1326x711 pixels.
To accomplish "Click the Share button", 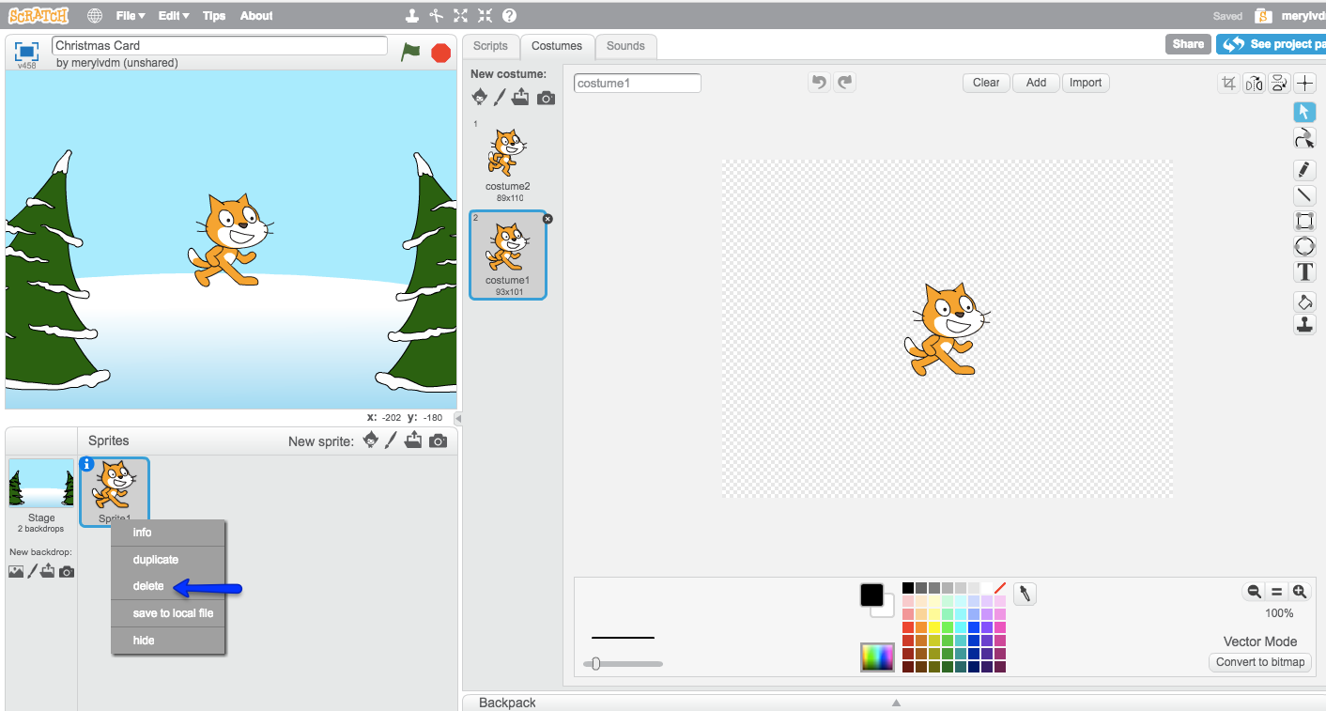I will point(1188,44).
